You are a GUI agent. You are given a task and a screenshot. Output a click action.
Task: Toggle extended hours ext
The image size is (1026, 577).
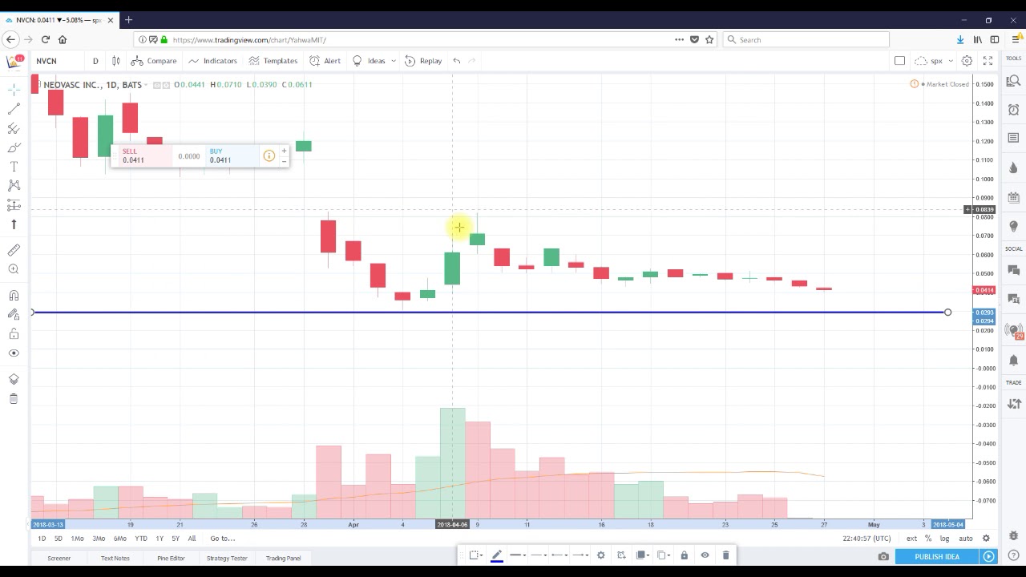[911, 539]
